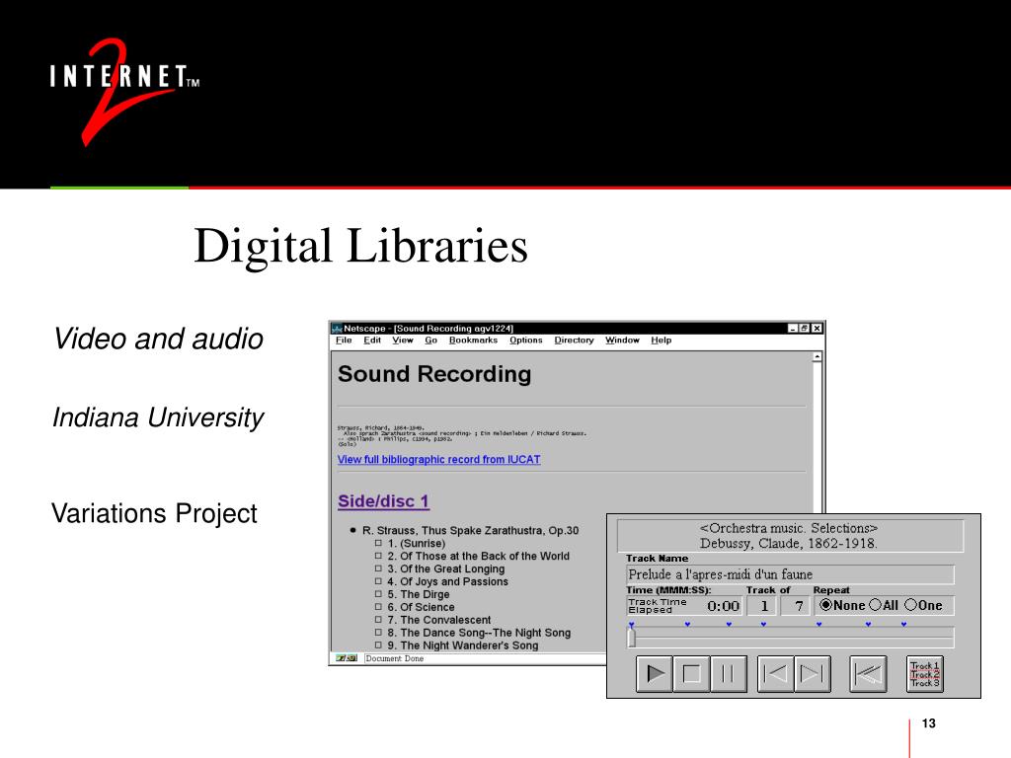Open the Window menu

pyautogui.click(x=622, y=341)
